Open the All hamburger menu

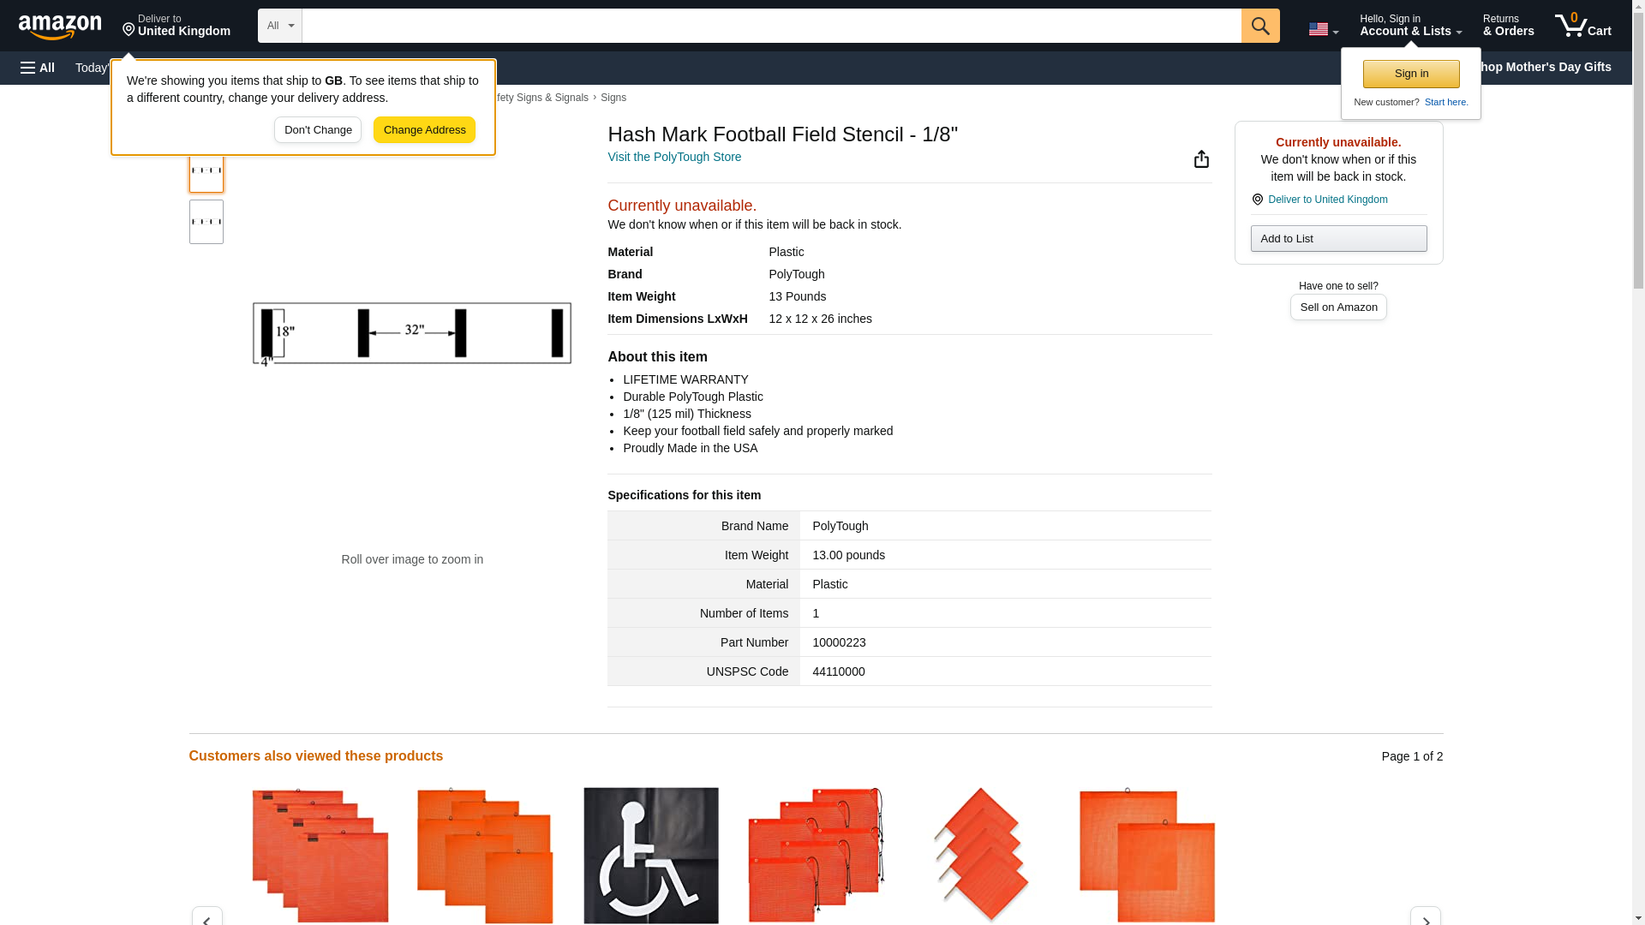(x=38, y=68)
